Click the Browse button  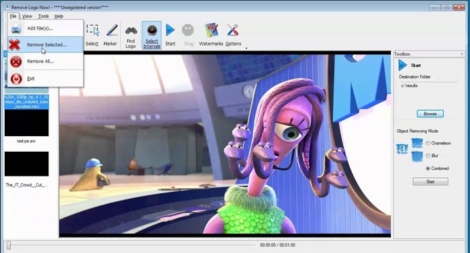click(x=430, y=114)
